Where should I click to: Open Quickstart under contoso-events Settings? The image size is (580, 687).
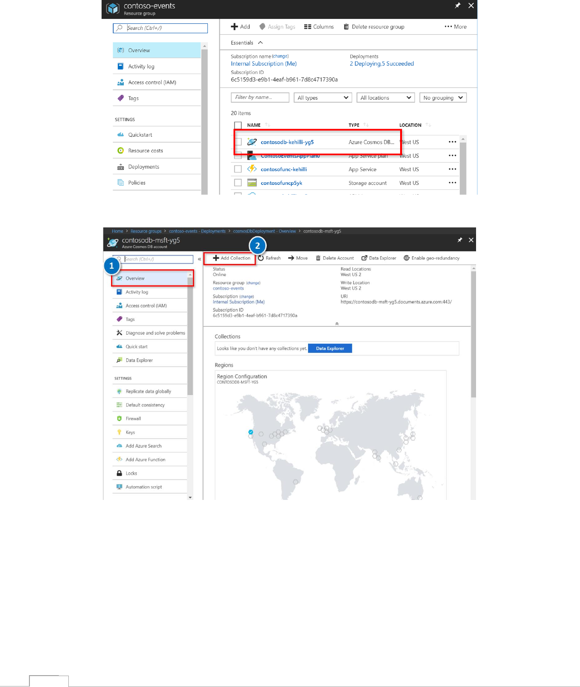click(157, 135)
